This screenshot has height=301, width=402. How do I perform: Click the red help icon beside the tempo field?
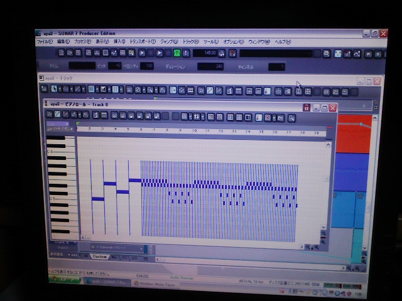(x=232, y=53)
